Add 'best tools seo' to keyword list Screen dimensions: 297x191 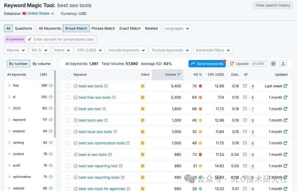pyautogui.click(x=76, y=120)
